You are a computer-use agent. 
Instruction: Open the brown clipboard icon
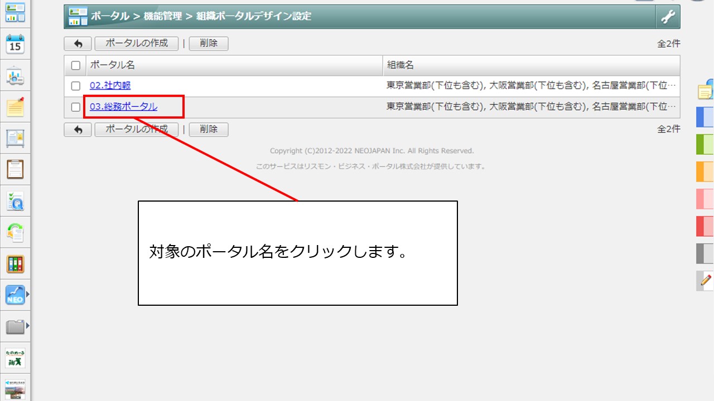pyautogui.click(x=15, y=169)
